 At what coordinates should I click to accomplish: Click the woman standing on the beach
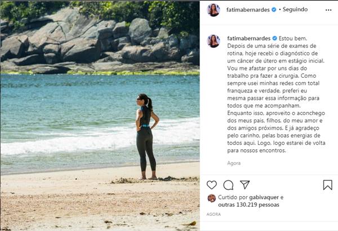coord(145,137)
